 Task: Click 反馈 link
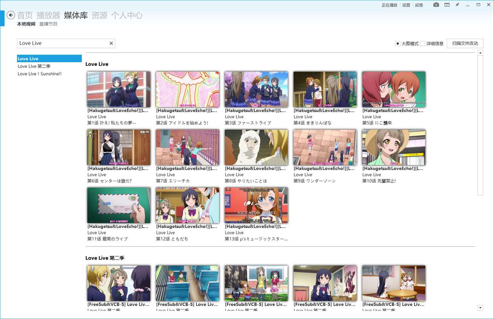419,5
